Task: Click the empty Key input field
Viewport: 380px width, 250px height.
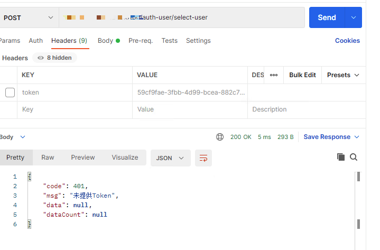Action: coord(74,109)
